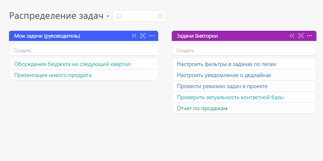Focus the search input field

click(139, 16)
